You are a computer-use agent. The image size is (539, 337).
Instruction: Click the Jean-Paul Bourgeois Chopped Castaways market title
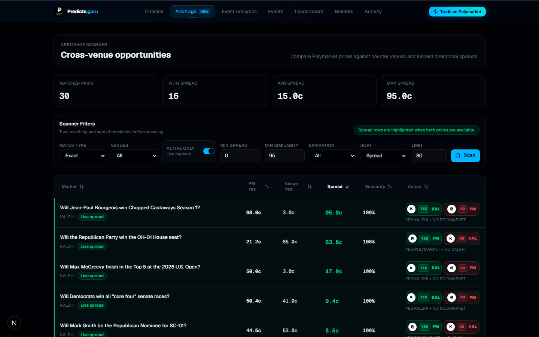coord(130,208)
